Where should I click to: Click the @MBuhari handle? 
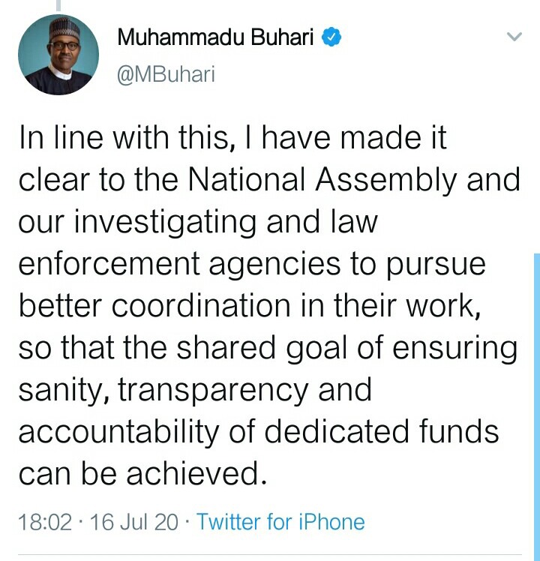click(166, 74)
